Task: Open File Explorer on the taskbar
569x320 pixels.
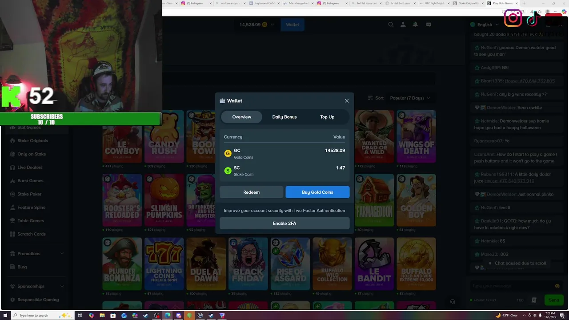Action: (102, 316)
